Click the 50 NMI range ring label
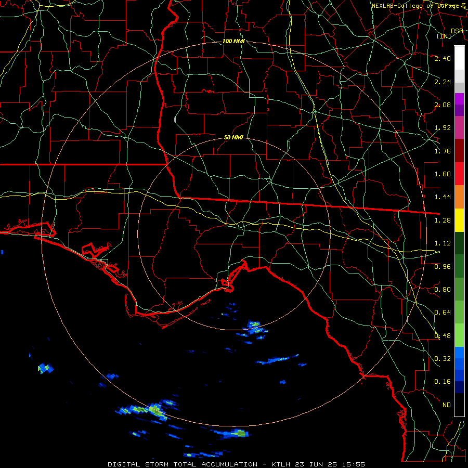 [x=233, y=137]
